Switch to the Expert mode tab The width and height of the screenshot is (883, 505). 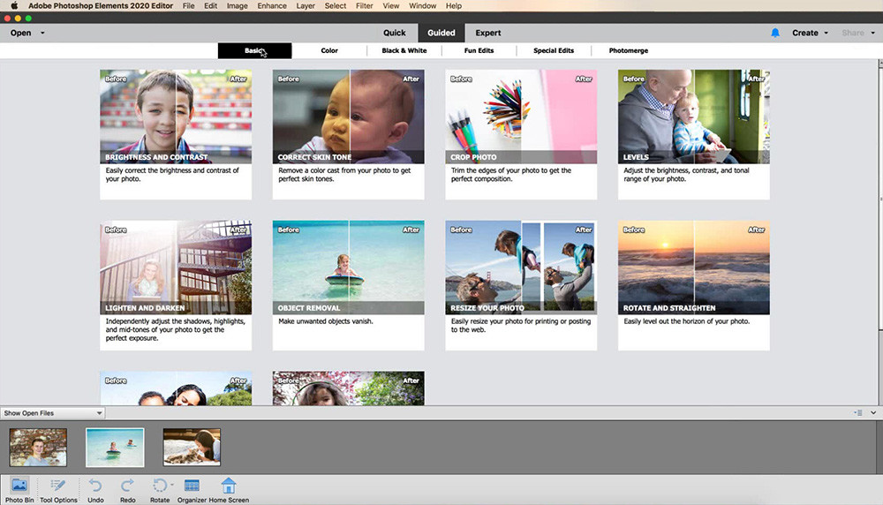[x=488, y=33]
